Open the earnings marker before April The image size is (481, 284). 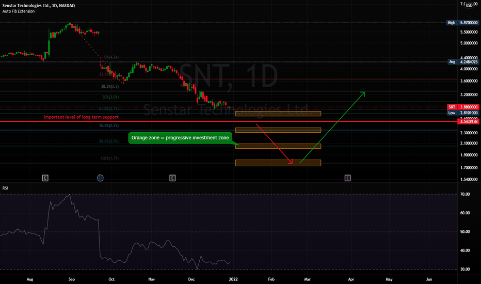[x=347, y=178]
